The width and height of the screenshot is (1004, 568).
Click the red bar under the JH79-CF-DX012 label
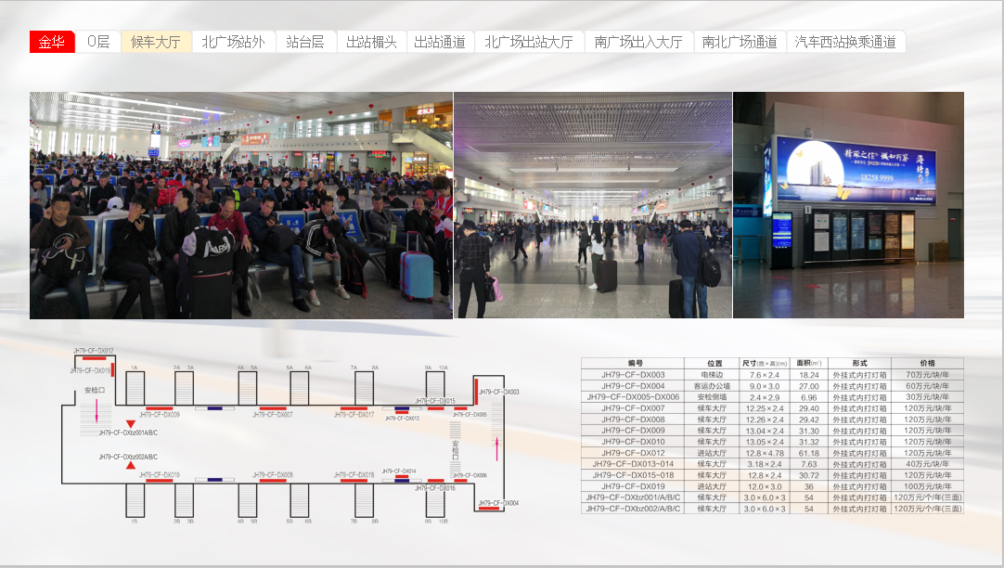pyautogui.click(x=94, y=358)
